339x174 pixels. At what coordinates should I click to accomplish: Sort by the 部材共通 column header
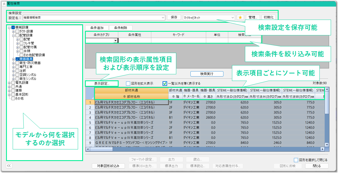tap(131, 90)
